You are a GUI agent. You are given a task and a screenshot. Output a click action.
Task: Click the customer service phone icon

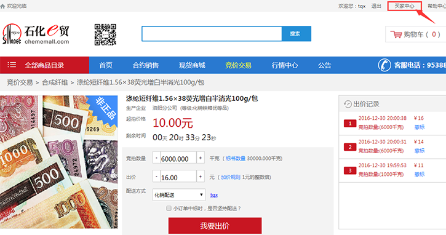point(384,65)
